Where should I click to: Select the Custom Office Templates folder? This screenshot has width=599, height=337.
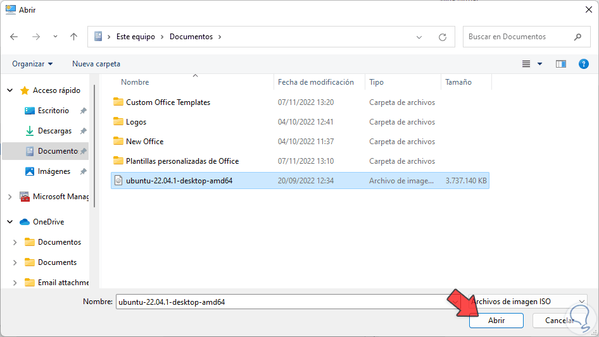[168, 102]
